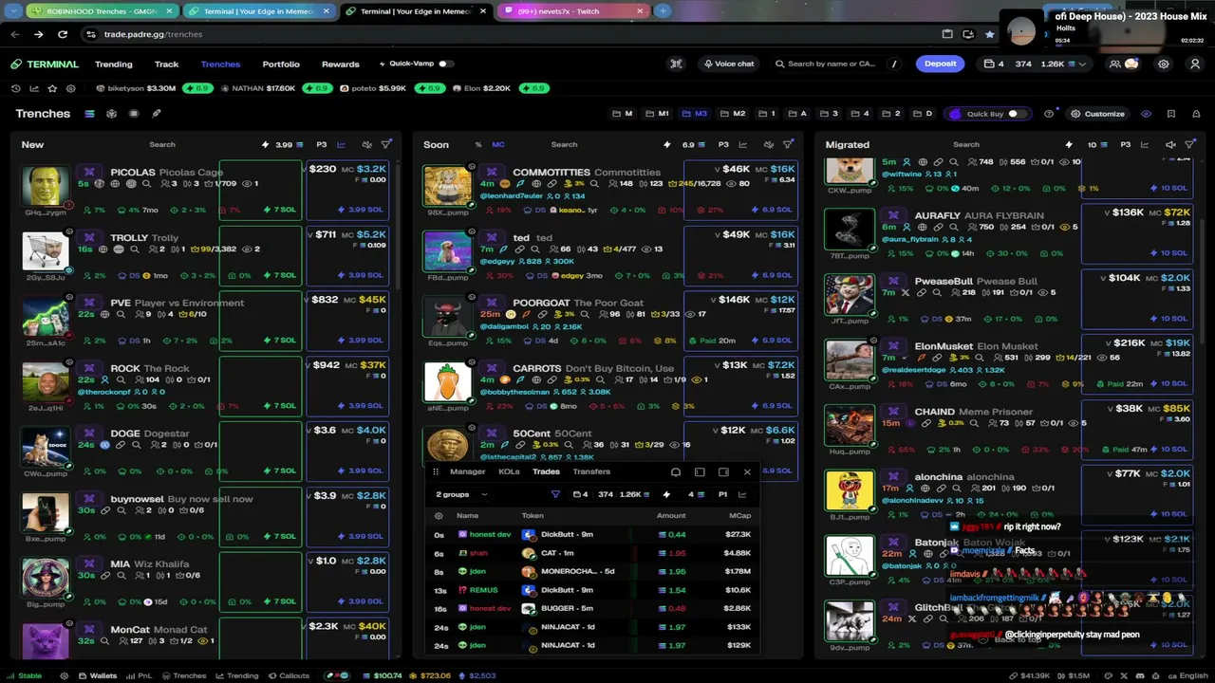Open P3 preset selector in New column
Image resolution: width=1215 pixels, height=683 pixels.
[x=322, y=144]
